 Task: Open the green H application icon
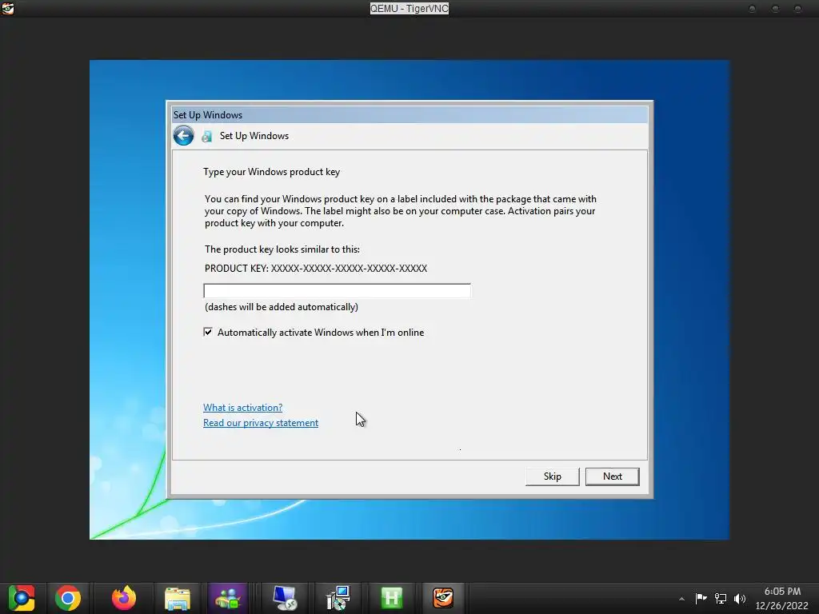[392, 598]
